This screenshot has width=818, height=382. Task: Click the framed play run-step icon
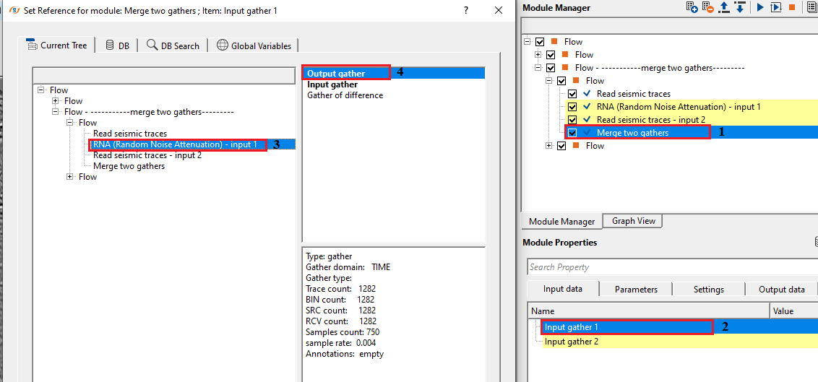[x=776, y=7]
